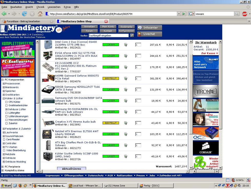Trash the Scythe Infinity cooler item
Image resolution: width=251 pixels, height=190 pixels.
[126, 156]
